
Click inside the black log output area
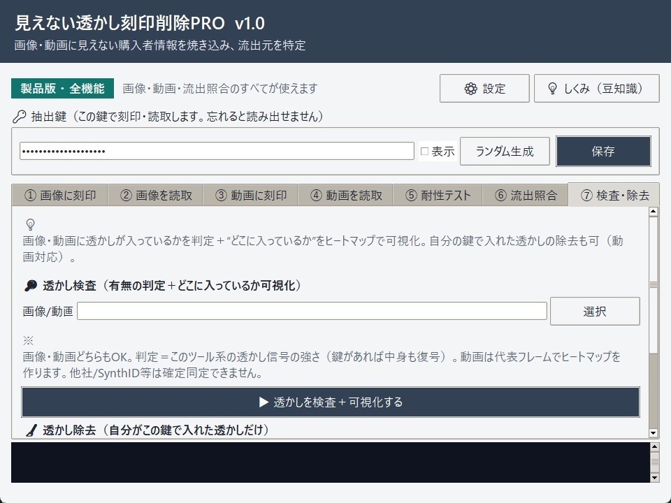click(331, 462)
